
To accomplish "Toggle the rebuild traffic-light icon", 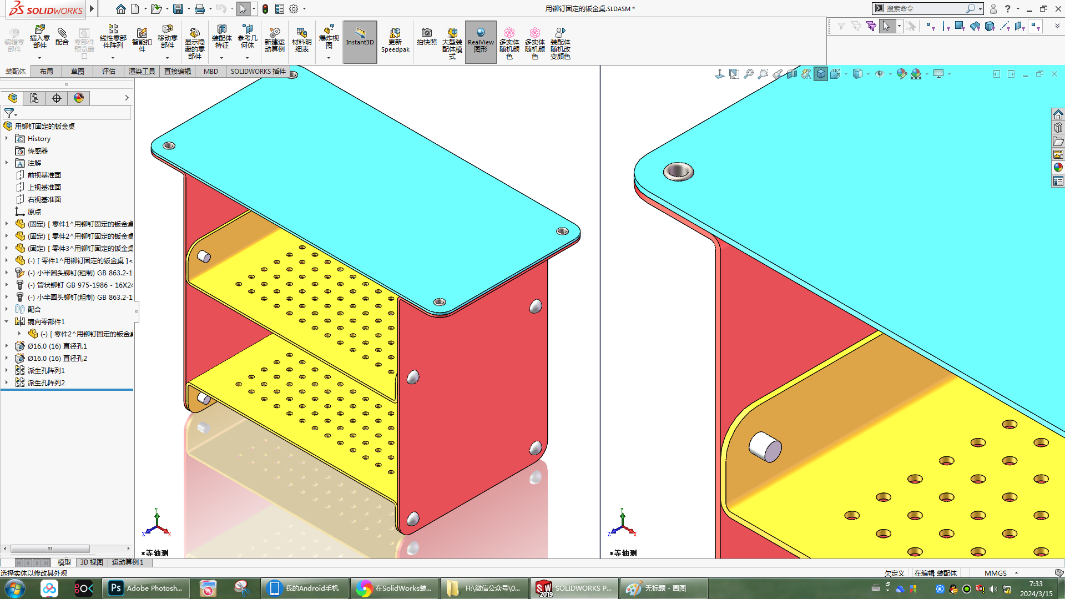I will point(265,9).
